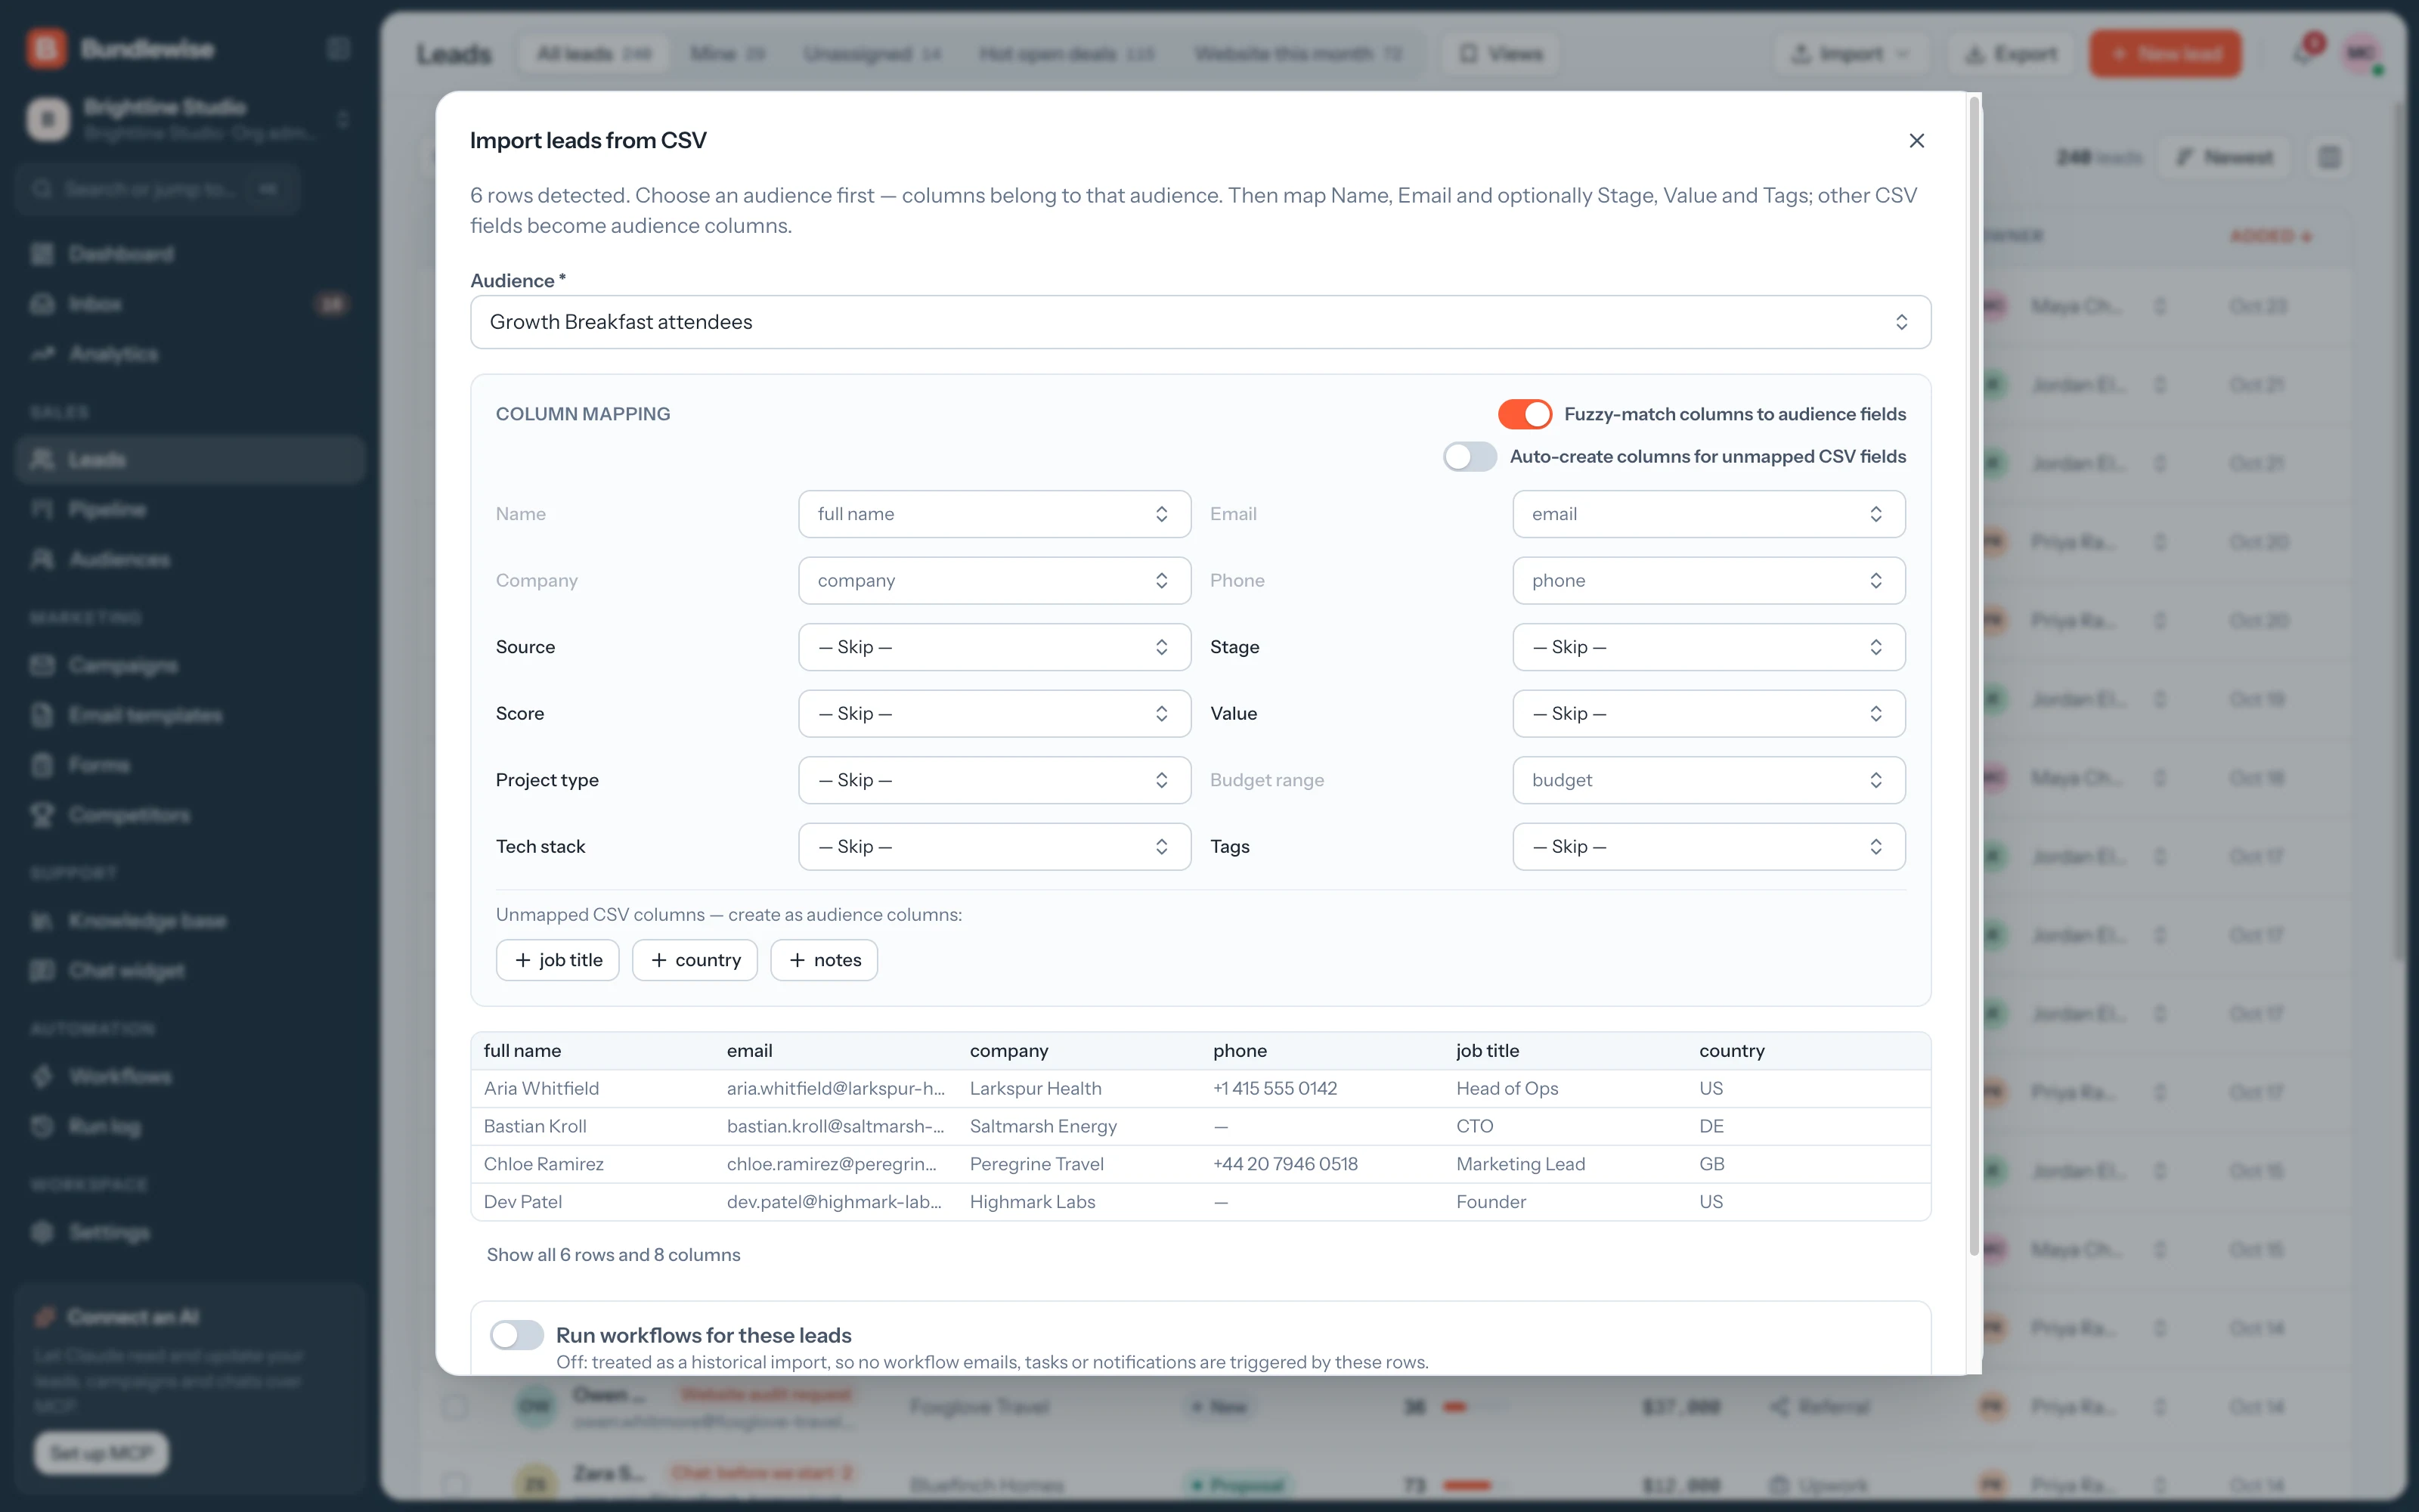Image resolution: width=2419 pixels, height=1512 pixels.
Task: Click the search or jump to field
Action: click(158, 189)
